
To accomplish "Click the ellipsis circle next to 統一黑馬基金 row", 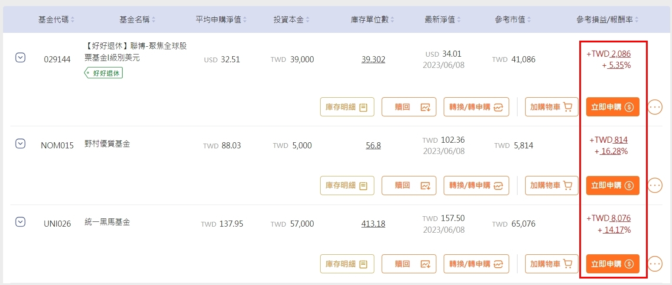I will click(655, 264).
